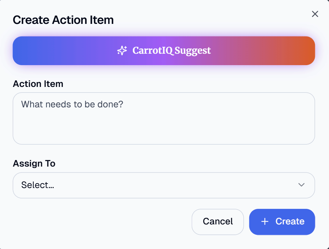Click the "Assign To" field label
The image size is (329, 249).
(x=34, y=163)
